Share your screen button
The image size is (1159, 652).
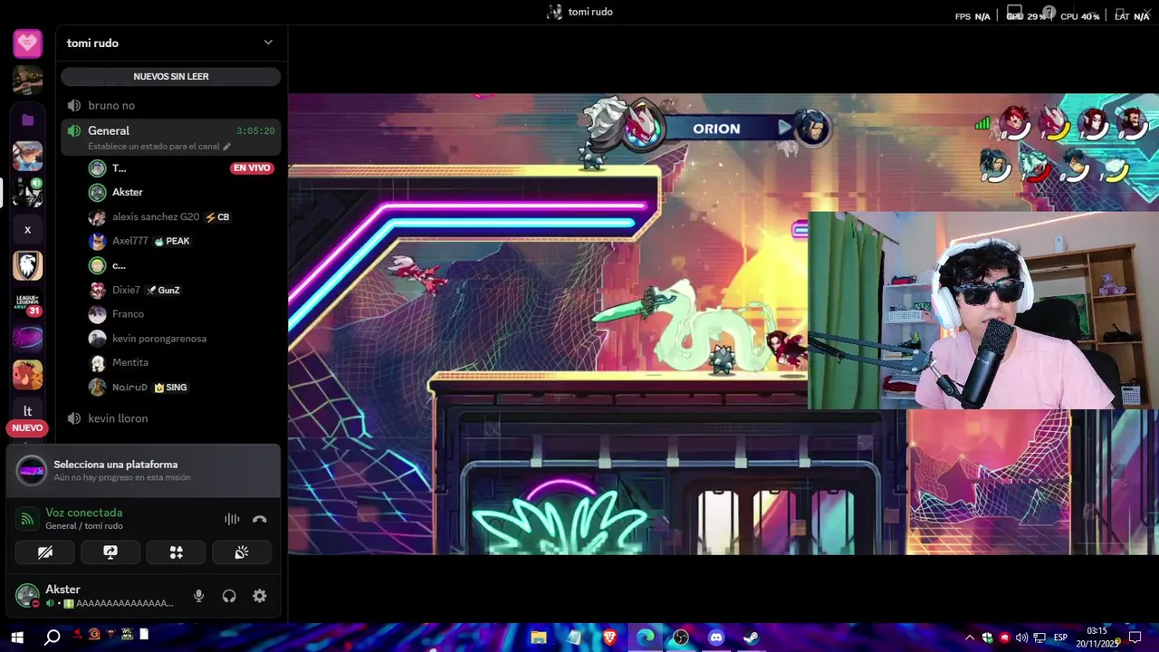coord(110,552)
